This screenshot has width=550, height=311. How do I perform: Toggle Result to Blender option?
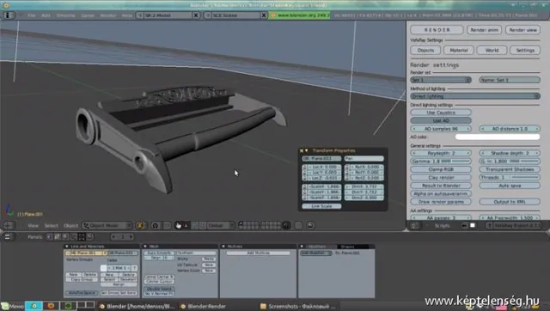[x=441, y=186]
